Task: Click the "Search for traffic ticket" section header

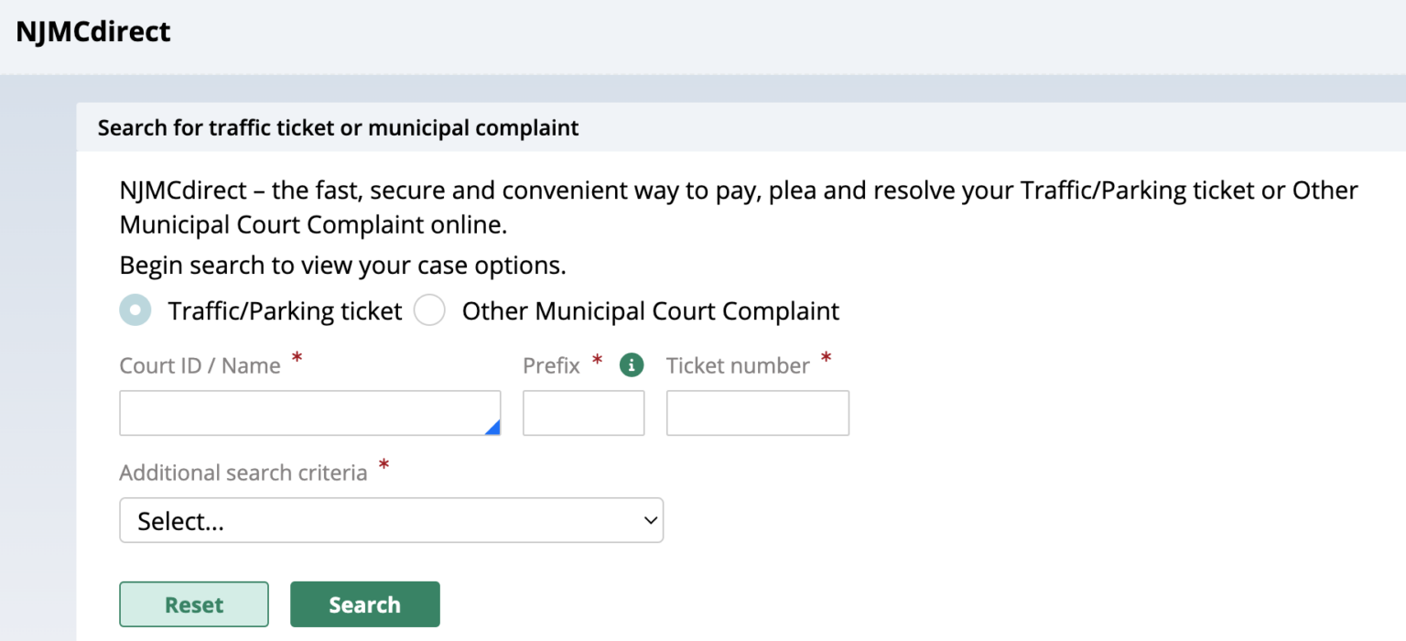Action: (x=338, y=127)
